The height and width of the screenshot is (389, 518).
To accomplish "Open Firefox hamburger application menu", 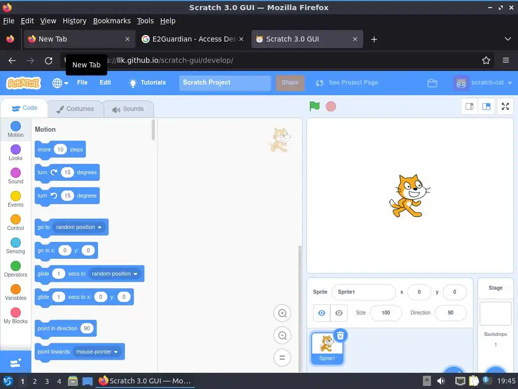I will pyautogui.click(x=505, y=61).
